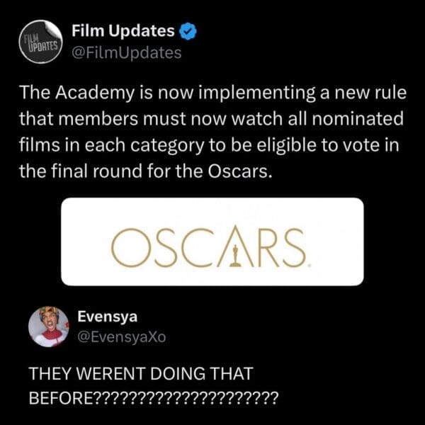Click the row of question marks
425x425 pixels.
(186, 398)
